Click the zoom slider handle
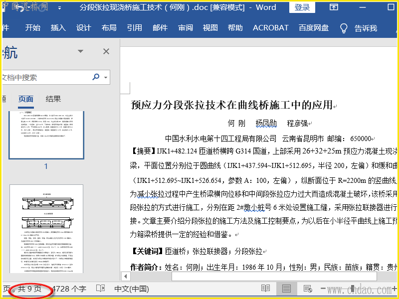The width and height of the screenshot is (399, 299). [x=353, y=289]
